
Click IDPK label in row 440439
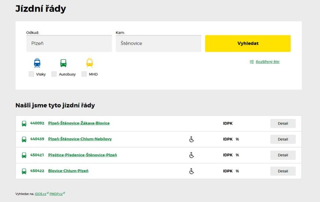click(228, 139)
